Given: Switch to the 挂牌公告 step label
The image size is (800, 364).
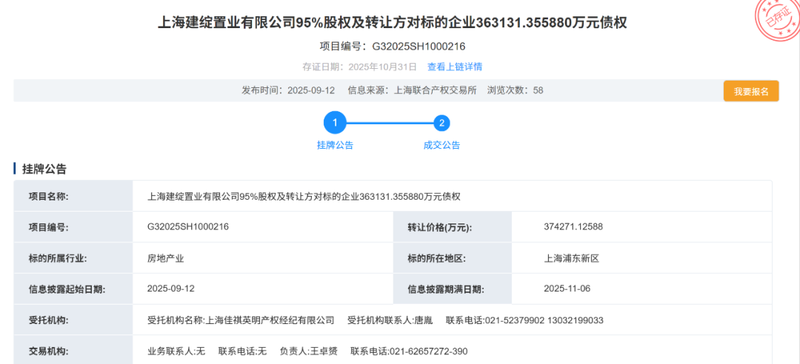Looking at the screenshot, I should [335, 145].
